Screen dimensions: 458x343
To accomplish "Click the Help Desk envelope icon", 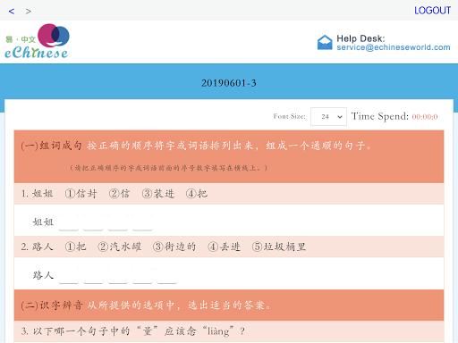I will (325, 42).
